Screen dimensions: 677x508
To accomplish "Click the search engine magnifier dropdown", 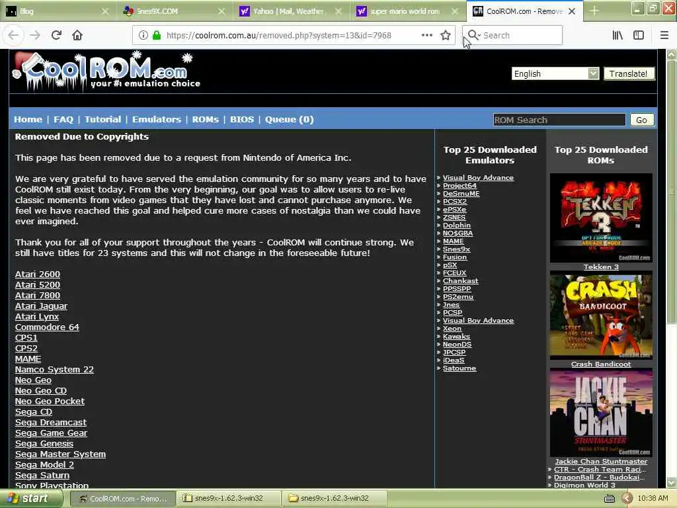I will point(474,35).
